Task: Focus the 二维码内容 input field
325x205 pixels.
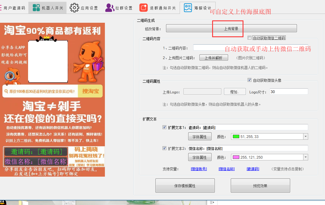Action: (250, 48)
